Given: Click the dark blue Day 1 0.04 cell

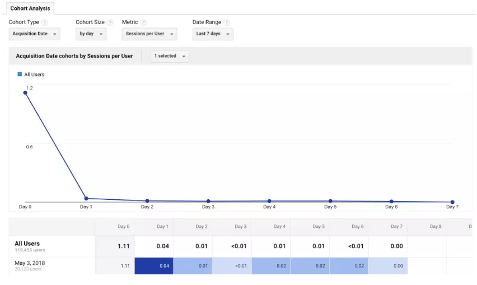Looking at the screenshot, I should coord(154,266).
